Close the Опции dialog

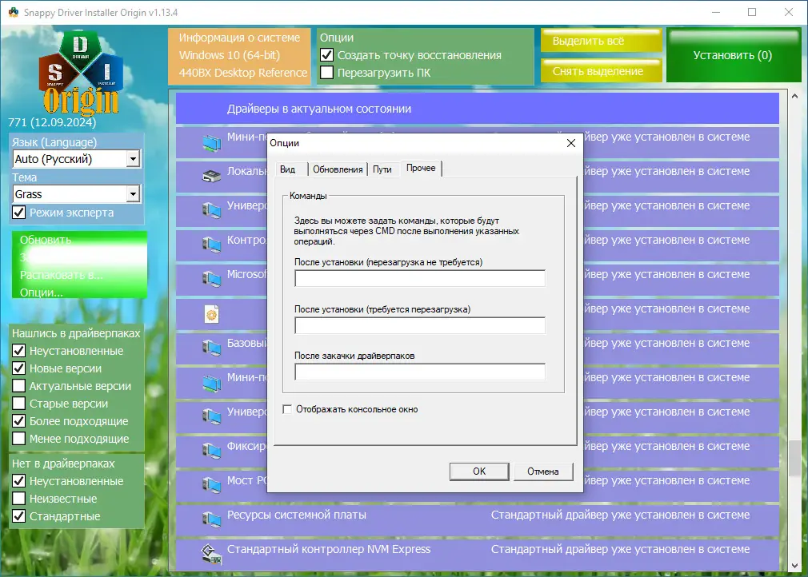point(571,143)
